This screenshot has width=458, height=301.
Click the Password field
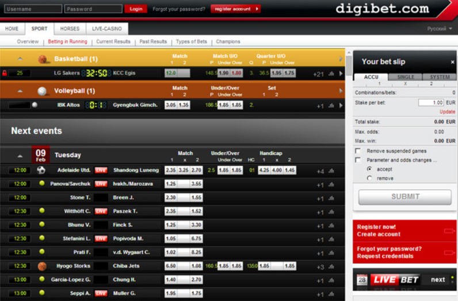pos(93,9)
